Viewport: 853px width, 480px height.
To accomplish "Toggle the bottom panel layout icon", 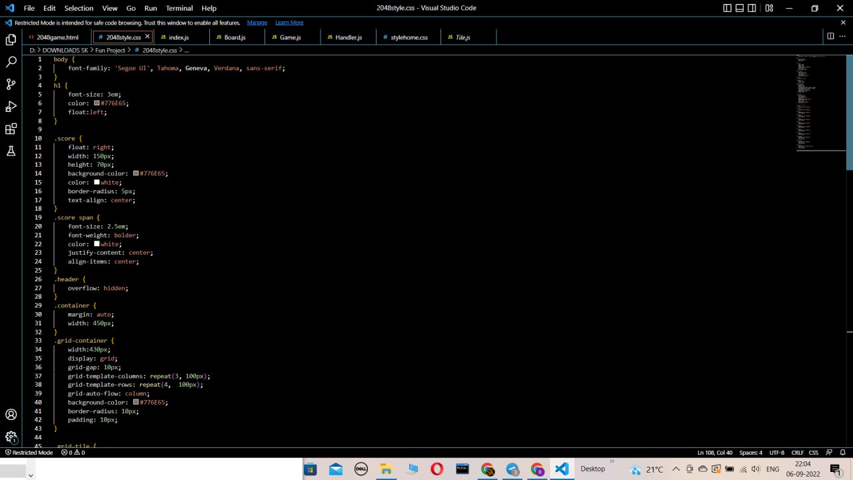I will click(x=740, y=8).
